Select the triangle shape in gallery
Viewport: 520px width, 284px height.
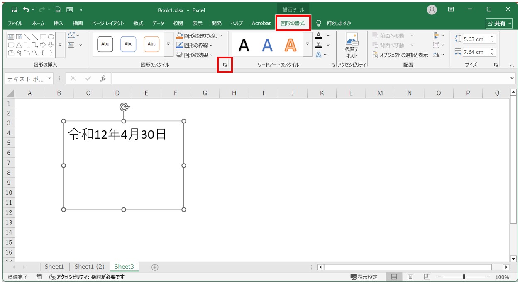pyautogui.click(x=19, y=45)
